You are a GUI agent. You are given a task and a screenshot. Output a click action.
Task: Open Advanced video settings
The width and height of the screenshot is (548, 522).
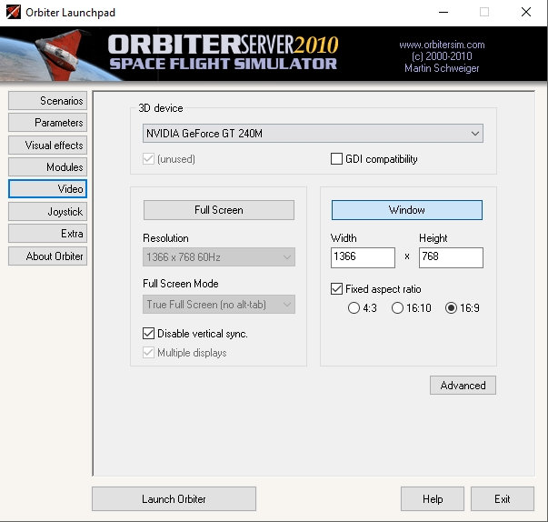[x=463, y=386]
